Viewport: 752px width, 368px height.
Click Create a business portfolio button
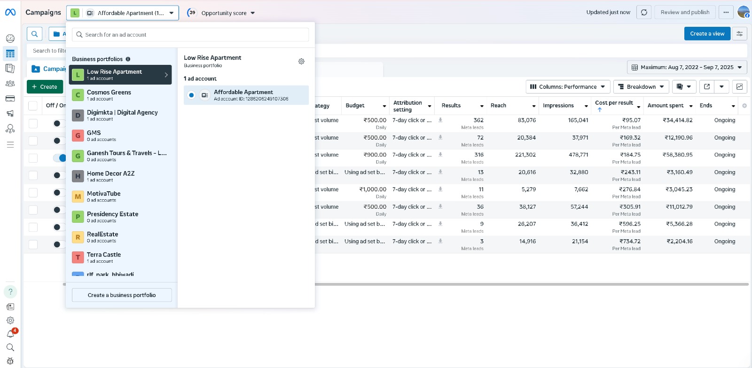click(x=122, y=295)
